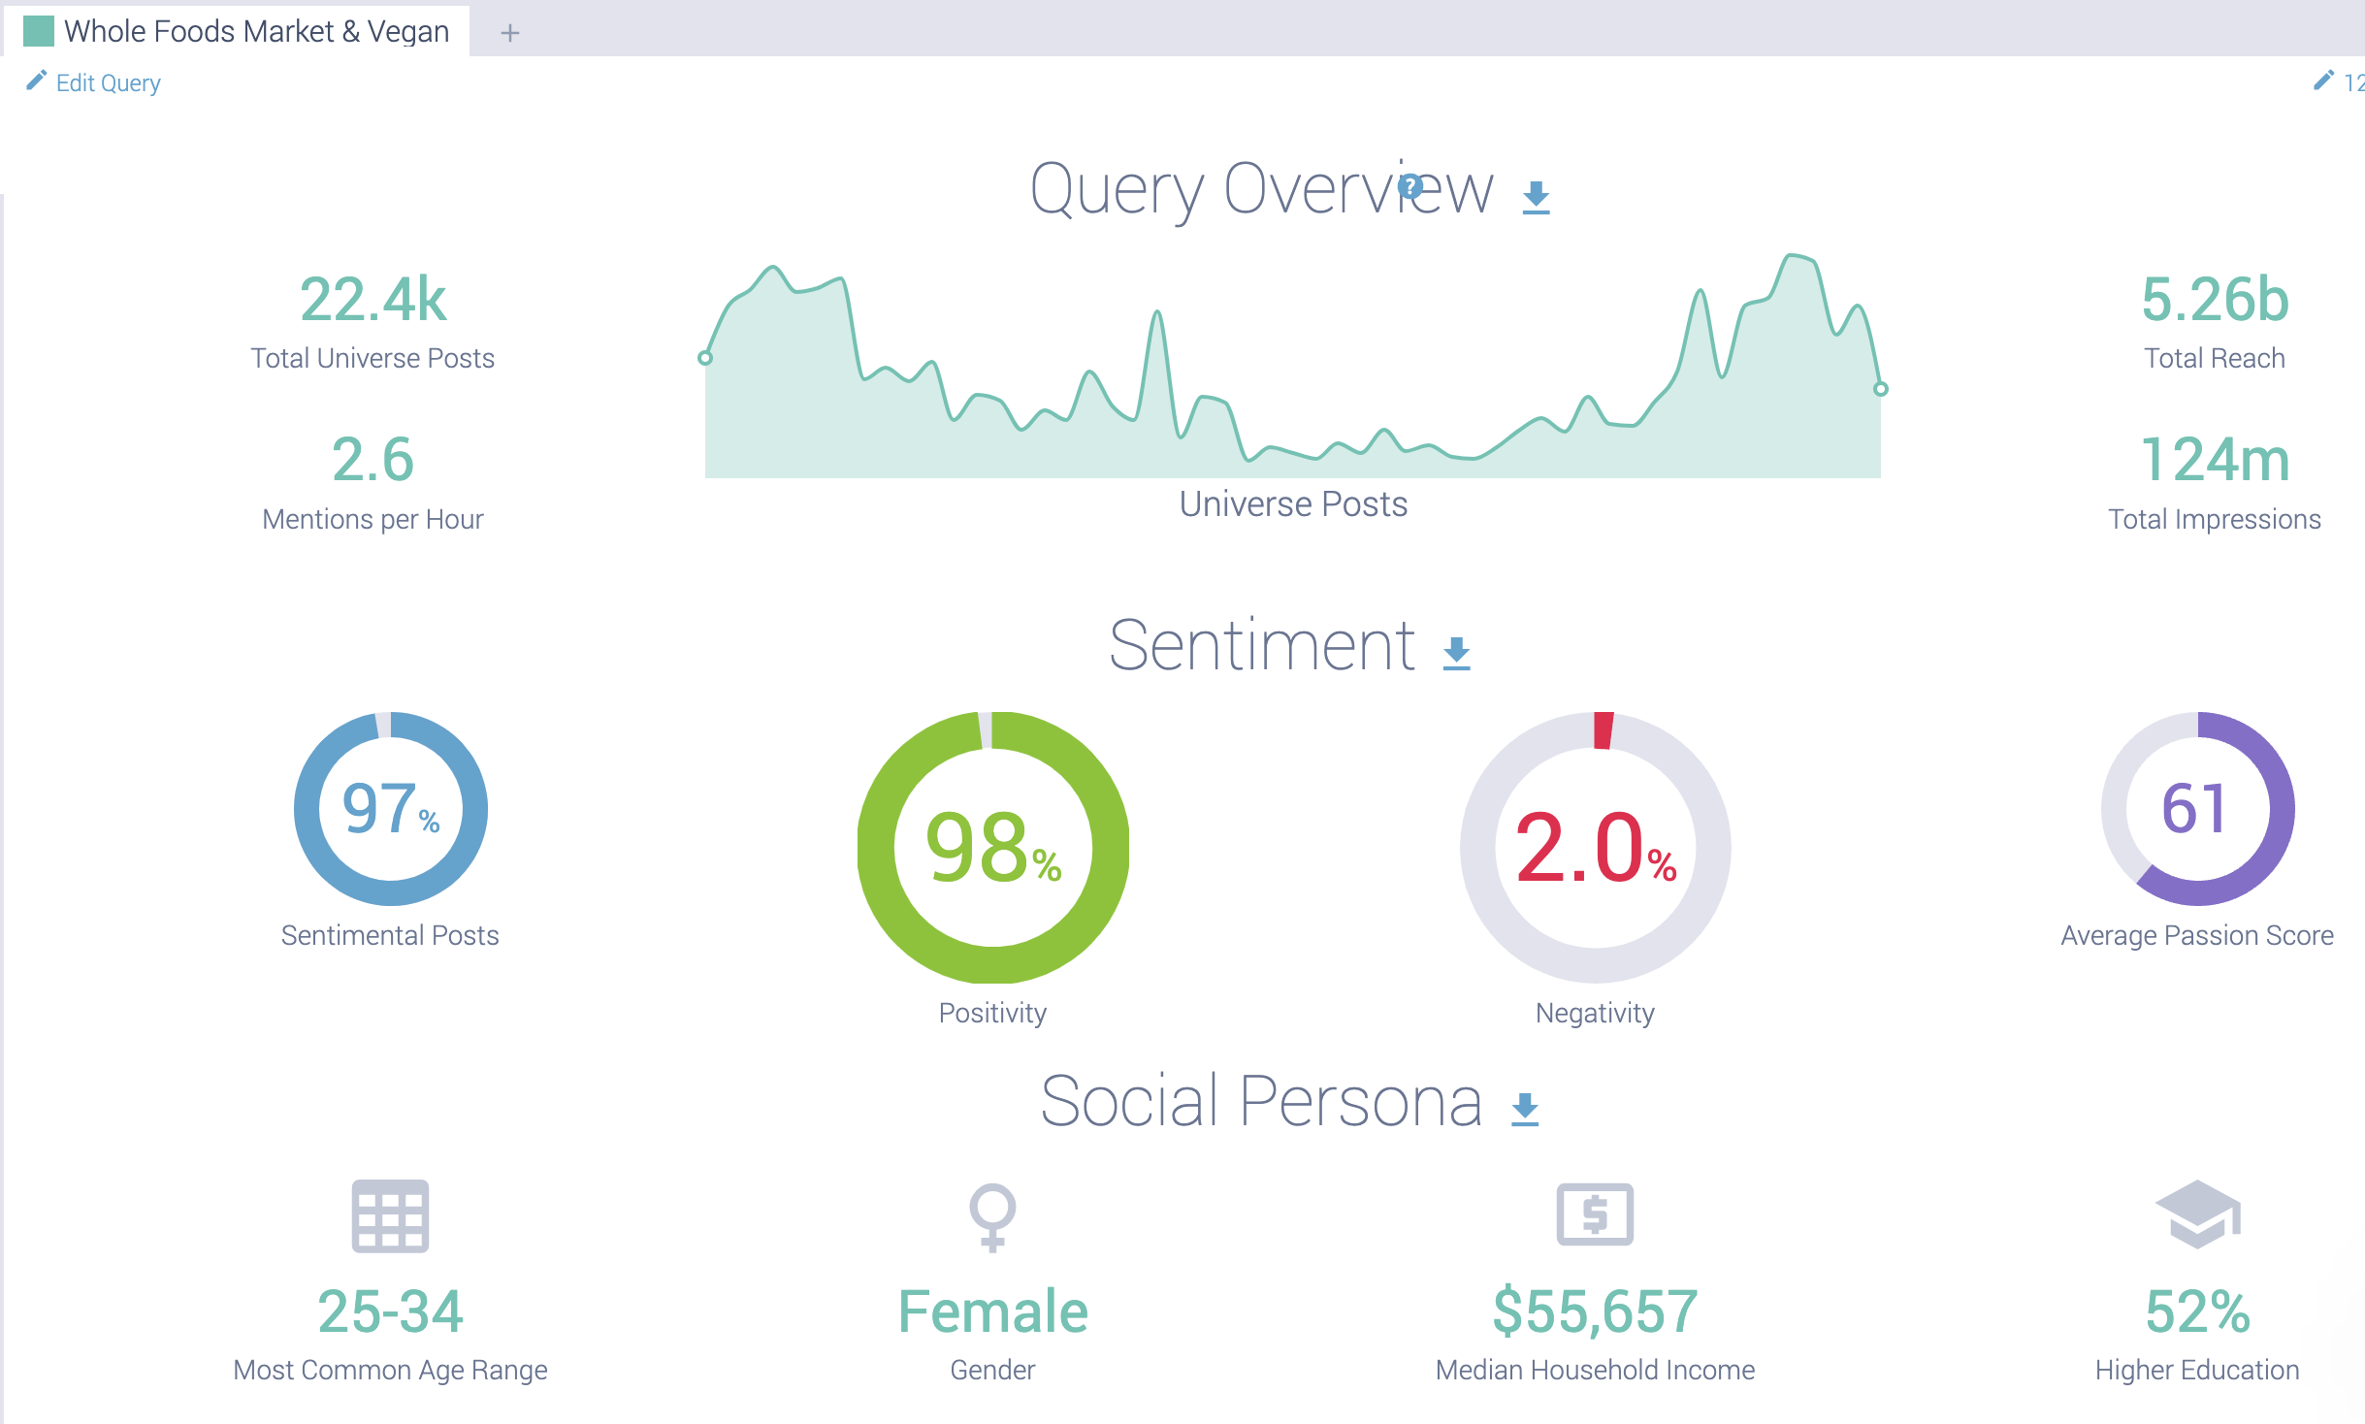Click the Positivity 98% donut chart
This screenshot has width=2365, height=1424.
pos(992,848)
